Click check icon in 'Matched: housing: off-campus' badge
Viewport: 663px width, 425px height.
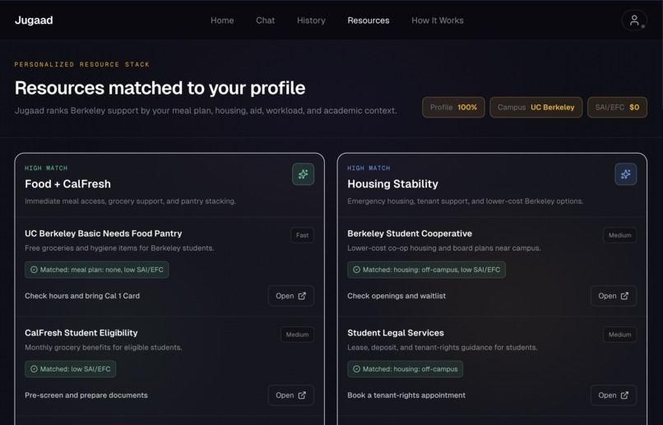[x=356, y=369]
